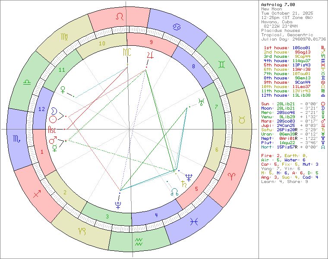The width and height of the screenshot is (328, 259).
Task: Click the Gemini glyph on the zodiac ring
Action: [221, 64]
